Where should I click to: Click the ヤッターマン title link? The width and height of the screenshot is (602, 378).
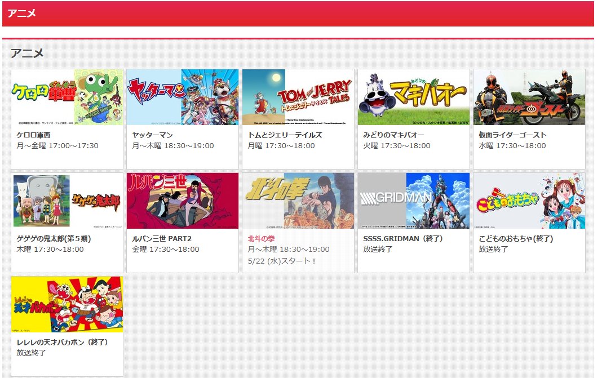tap(152, 135)
